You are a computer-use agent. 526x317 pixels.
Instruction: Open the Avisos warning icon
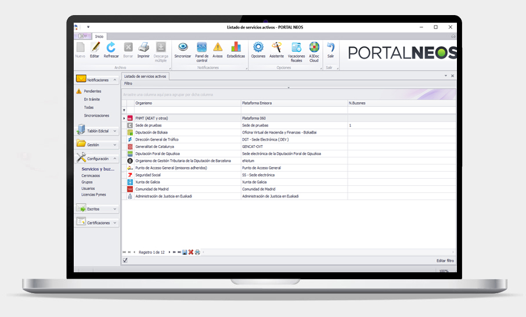point(218,49)
